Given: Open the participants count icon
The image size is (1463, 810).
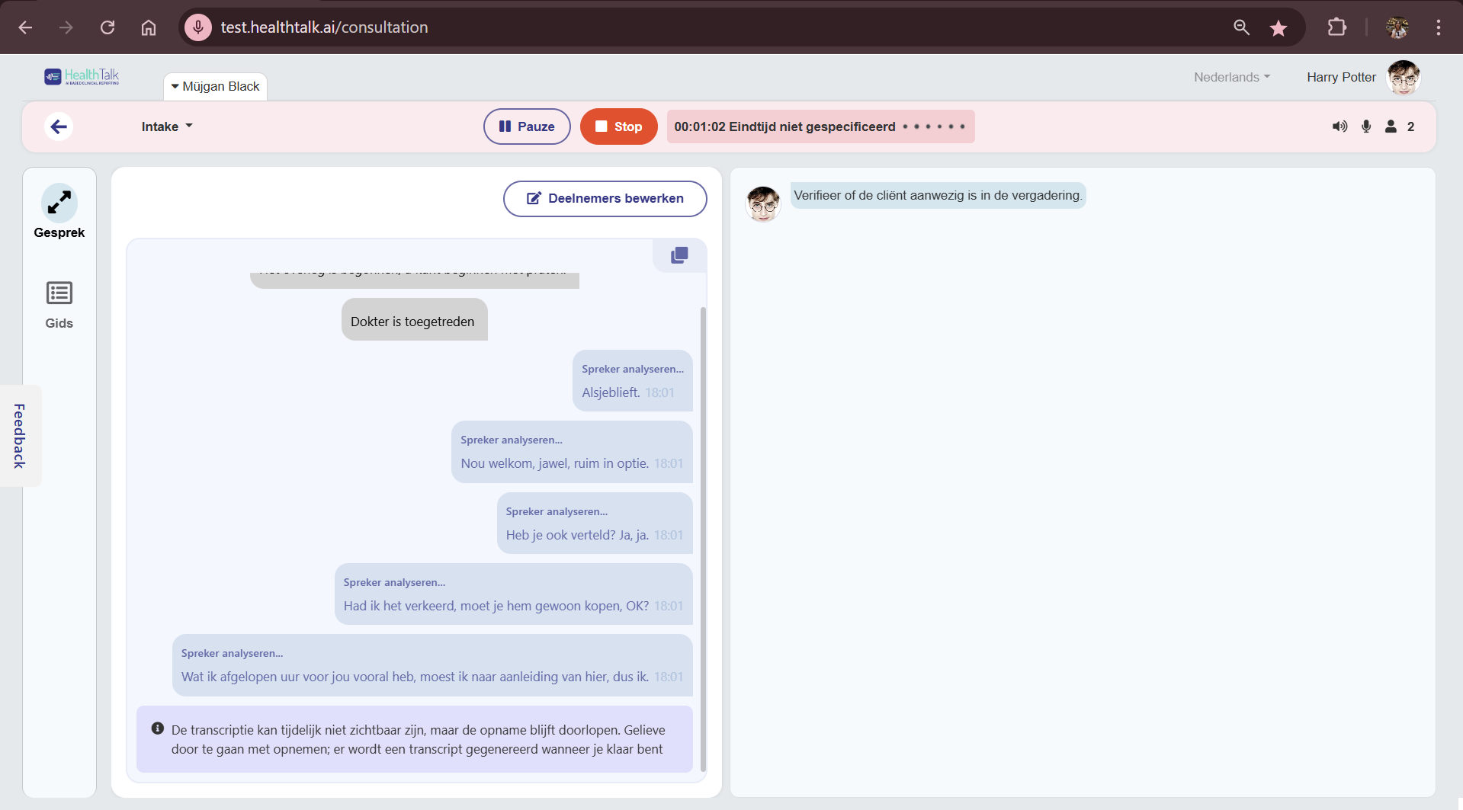Looking at the screenshot, I should tap(1391, 126).
